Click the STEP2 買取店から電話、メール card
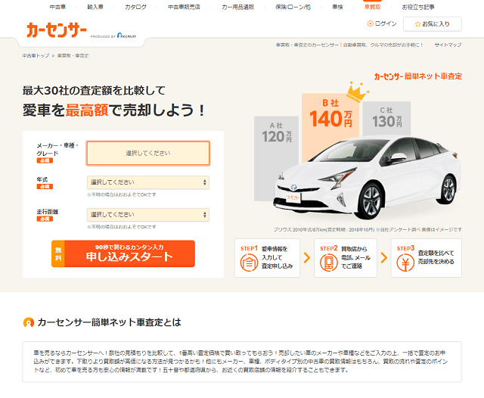Screen dimensions: 484x398 346,258
